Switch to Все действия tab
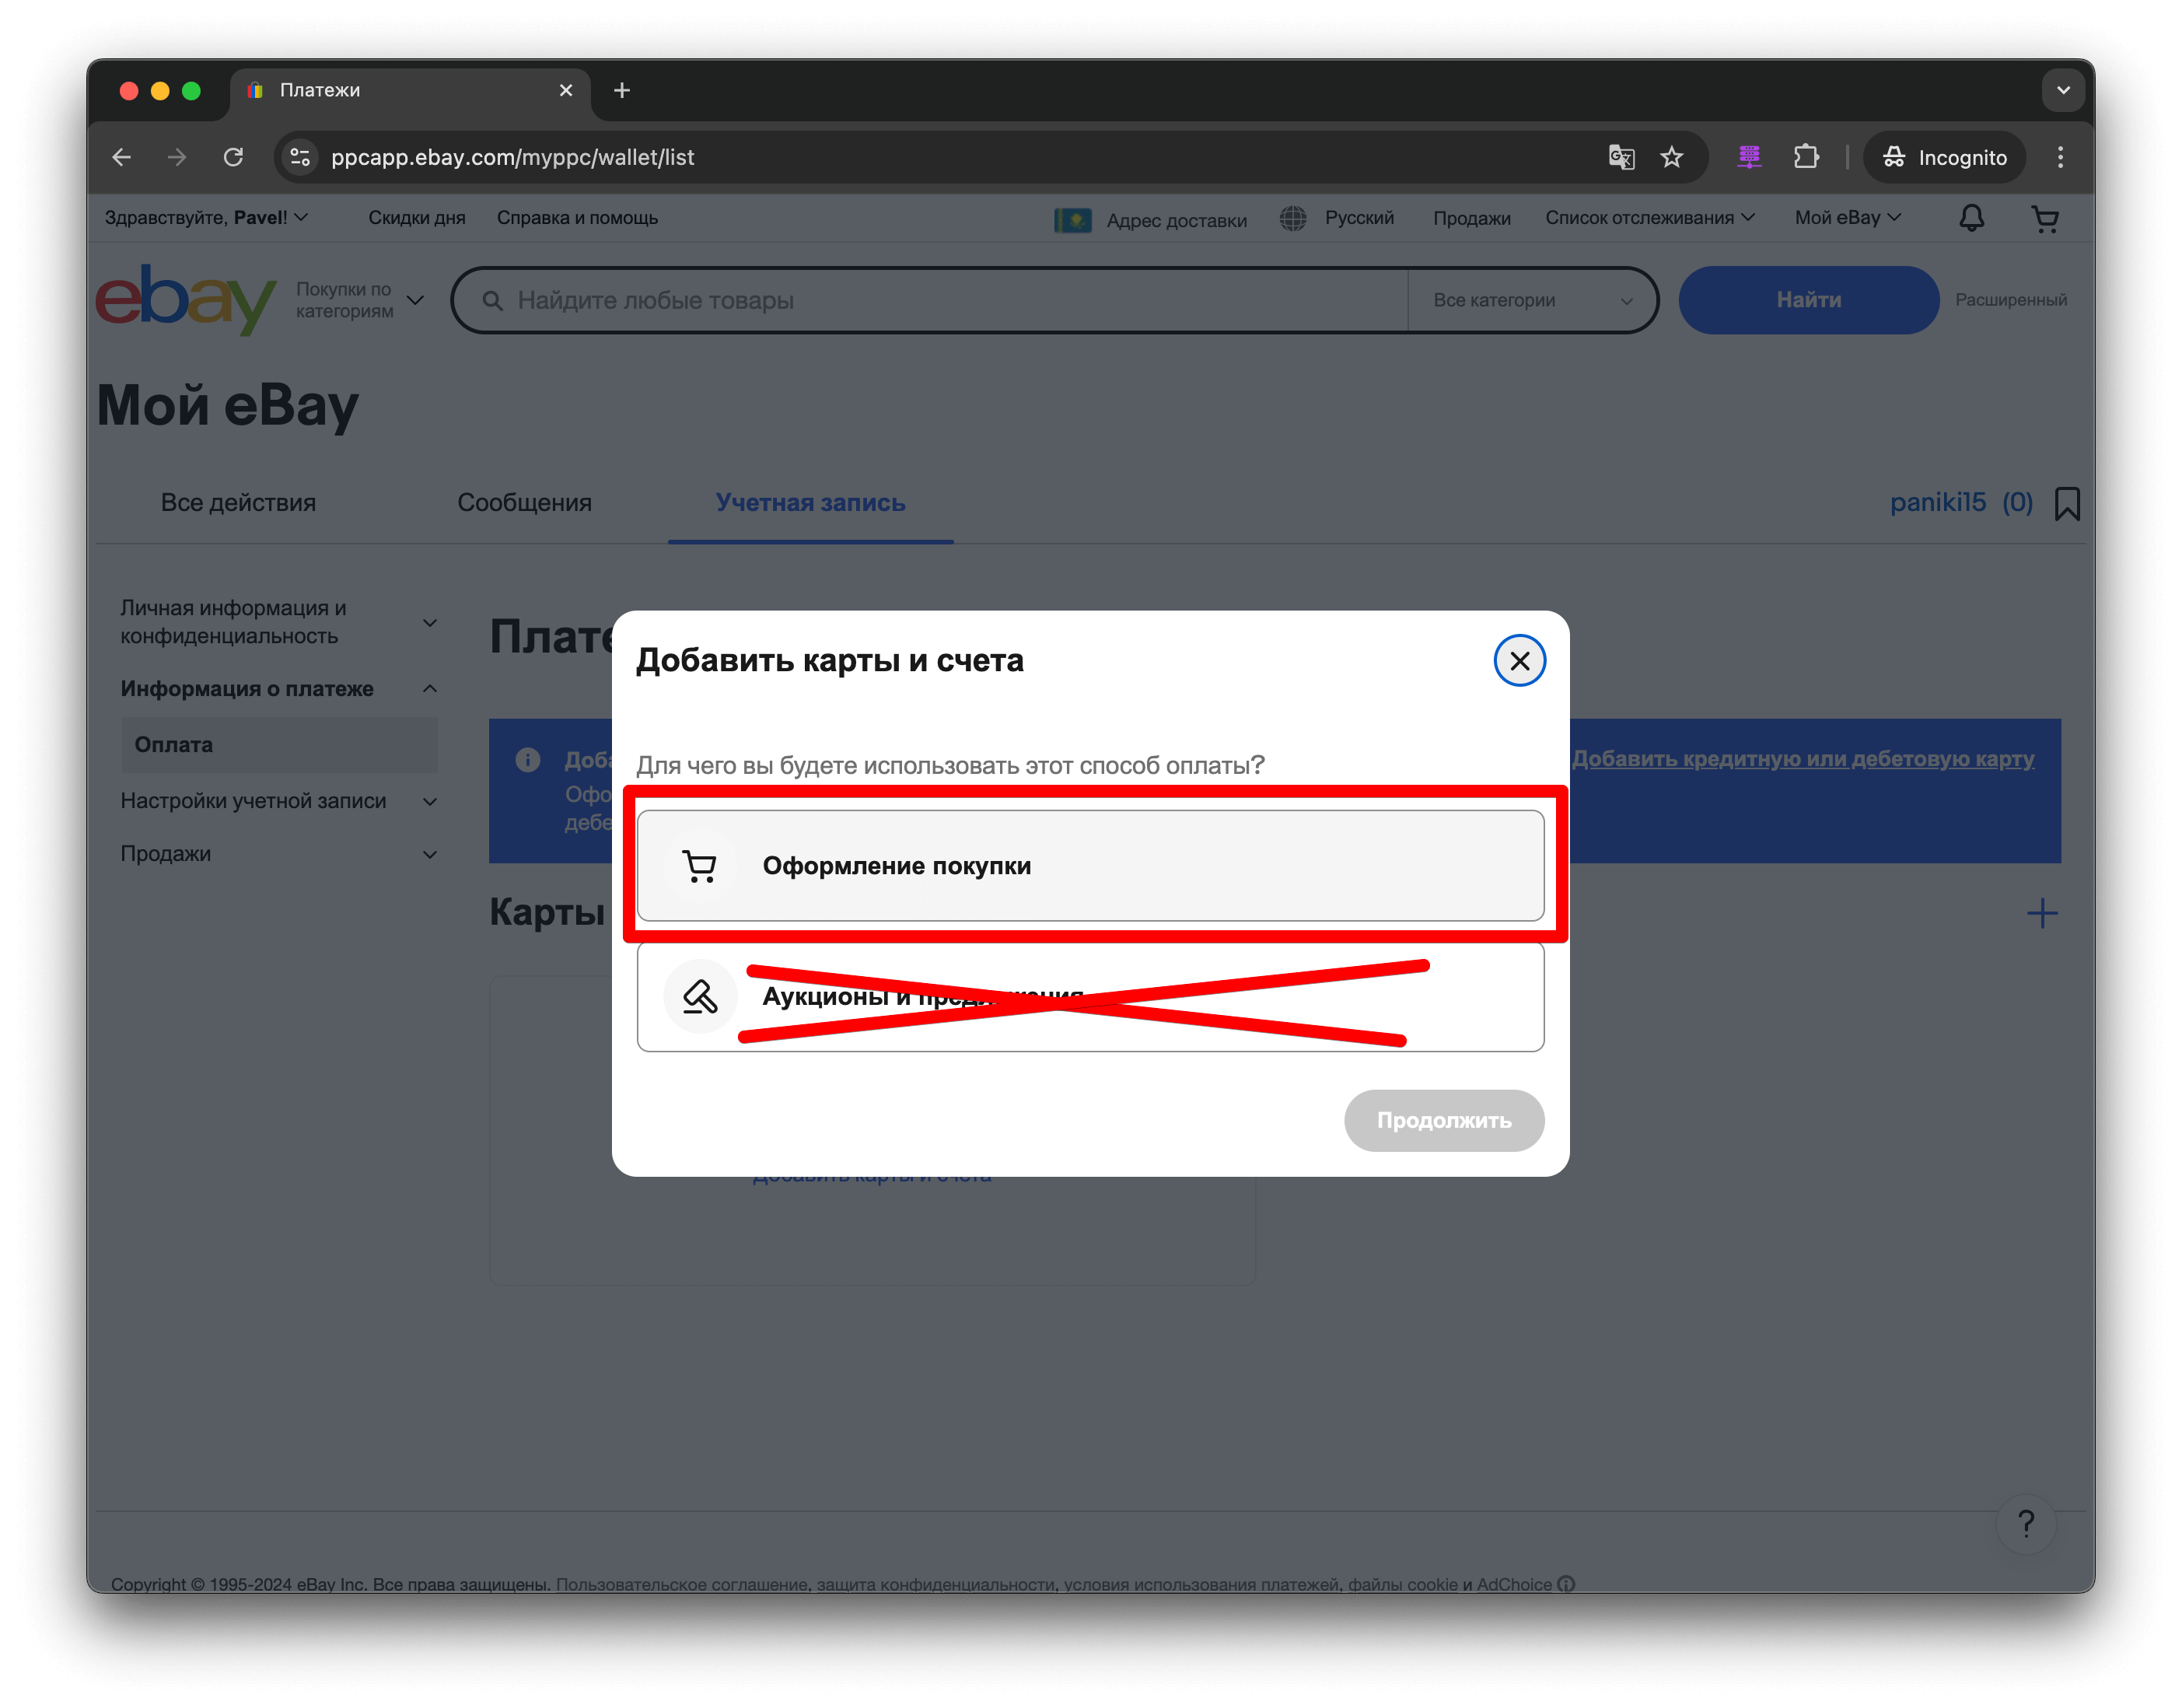Image resolution: width=2182 pixels, height=1708 pixels. [238, 503]
